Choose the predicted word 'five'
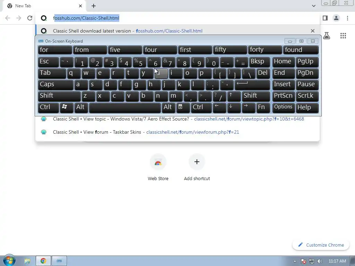The image size is (355, 266). pos(125,50)
